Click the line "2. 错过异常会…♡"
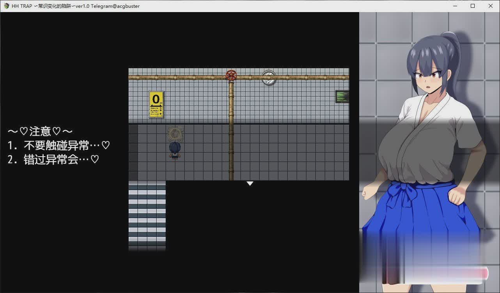Viewport: 500px width, 293px height. click(x=53, y=159)
